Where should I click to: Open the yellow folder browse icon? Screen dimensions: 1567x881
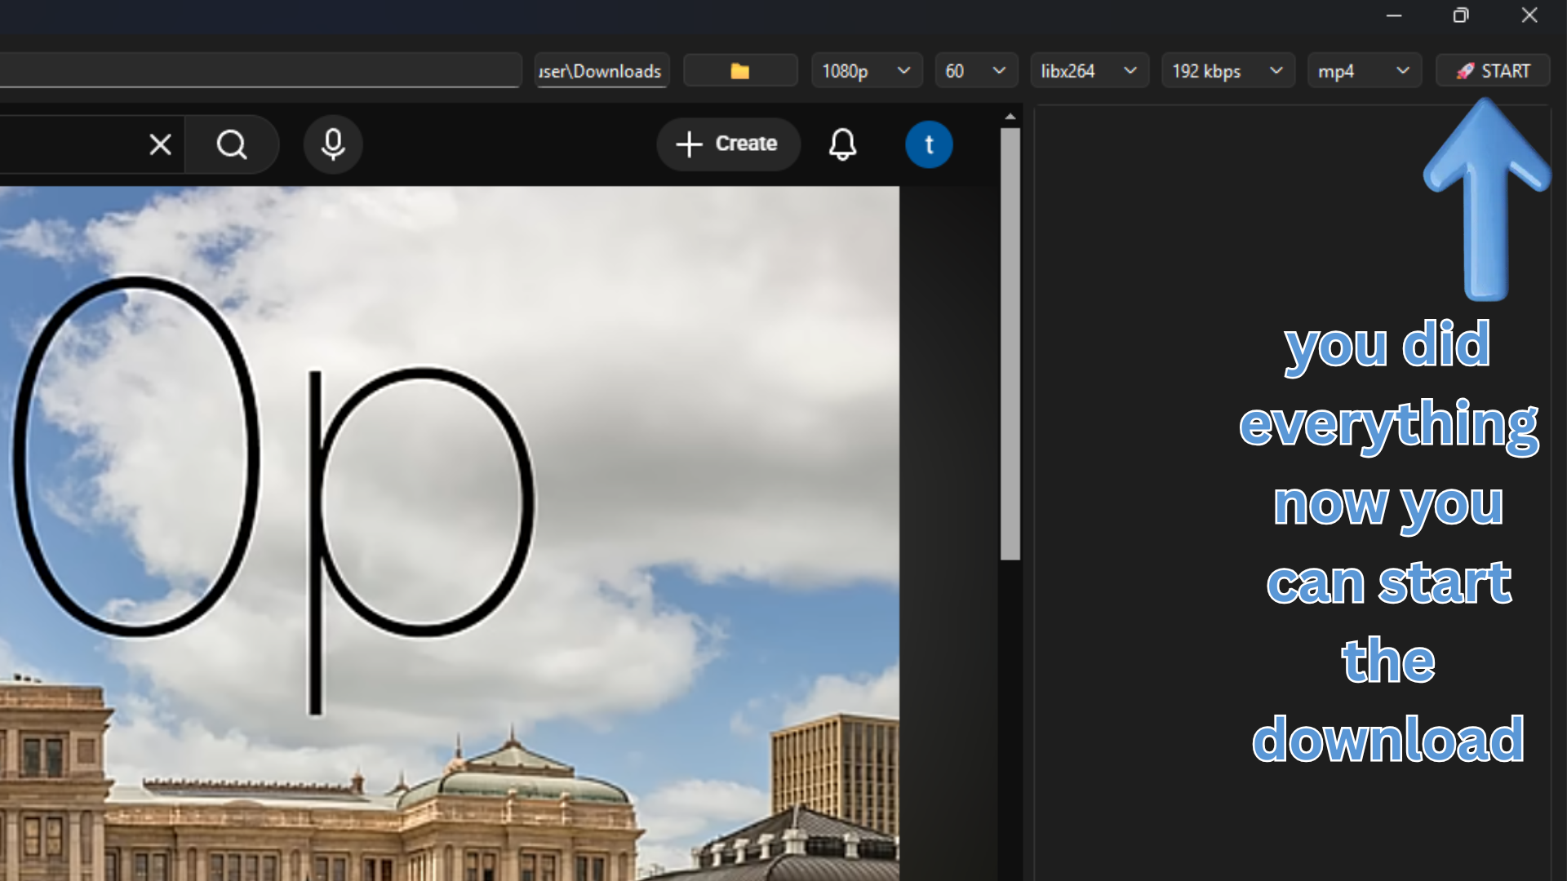[739, 71]
